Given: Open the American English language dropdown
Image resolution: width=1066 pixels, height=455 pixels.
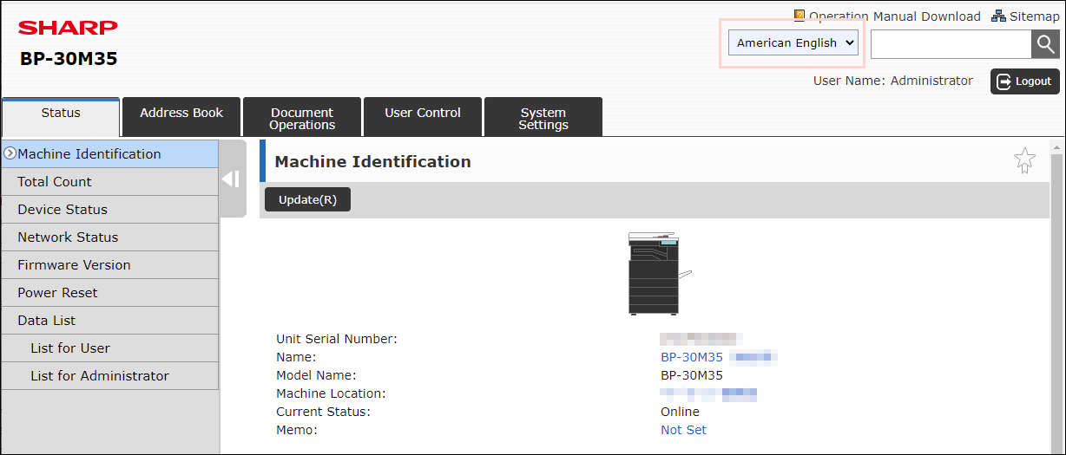Looking at the screenshot, I should point(793,43).
